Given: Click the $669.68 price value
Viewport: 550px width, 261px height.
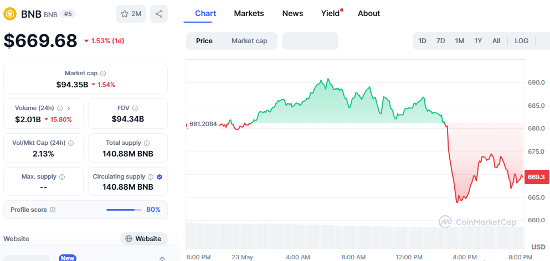Looking at the screenshot, I should pos(40,40).
